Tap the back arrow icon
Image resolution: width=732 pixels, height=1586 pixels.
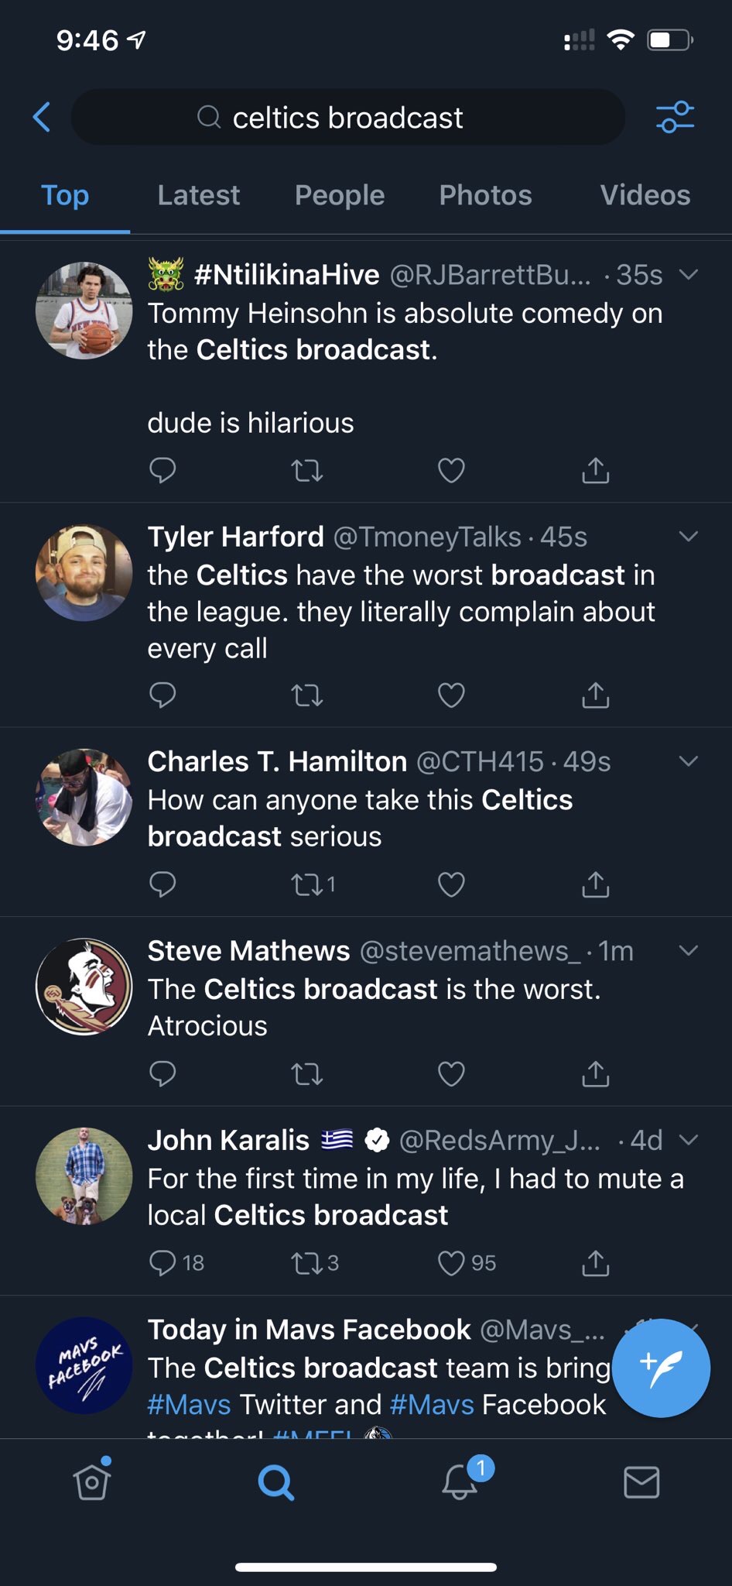pyautogui.click(x=43, y=118)
